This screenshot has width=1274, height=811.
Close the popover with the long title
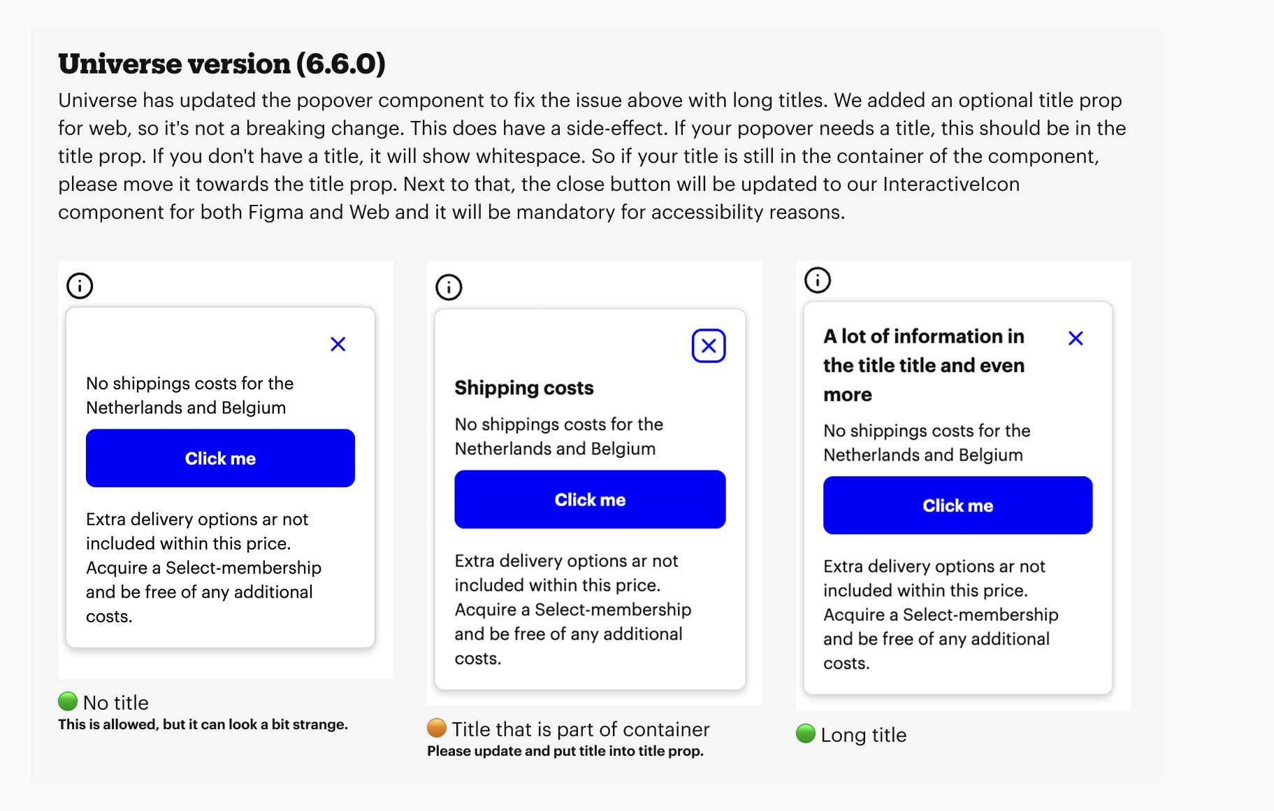coord(1076,338)
